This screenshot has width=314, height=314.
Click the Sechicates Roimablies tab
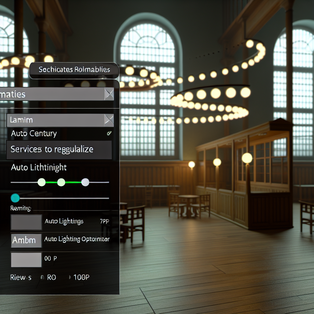point(74,70)
